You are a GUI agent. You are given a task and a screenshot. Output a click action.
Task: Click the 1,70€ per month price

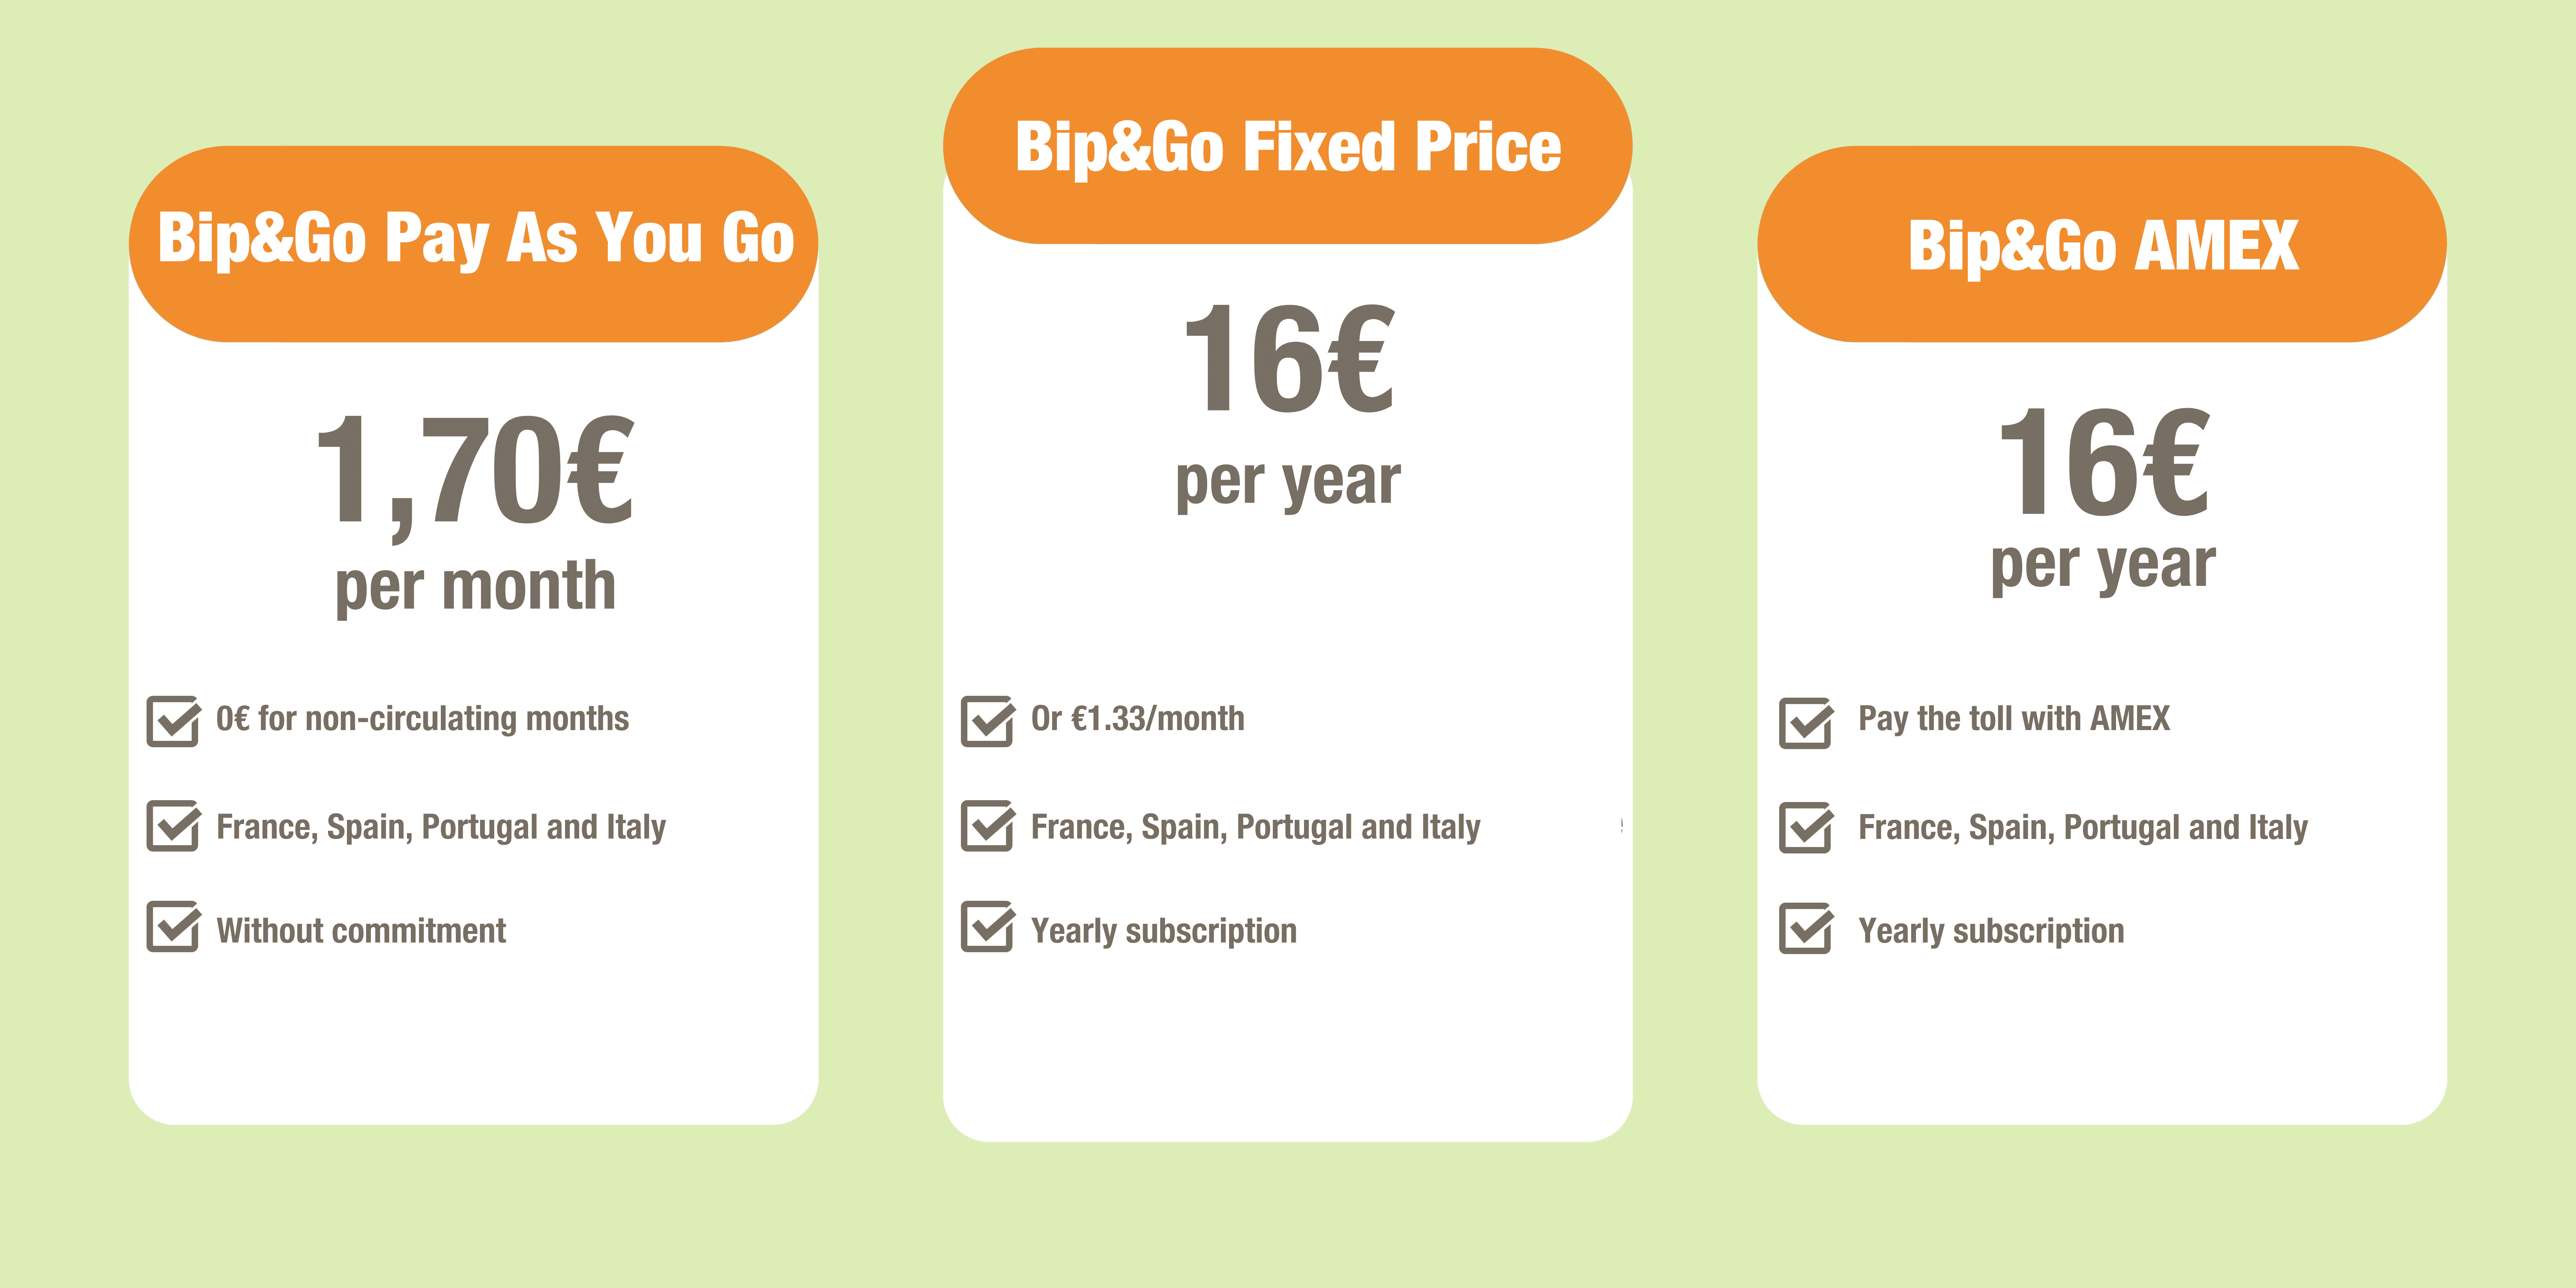(x=475, y=470)
